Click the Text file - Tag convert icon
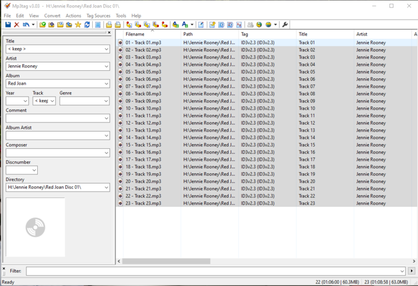This screenshot has width=418, height=286. point(156,25)
